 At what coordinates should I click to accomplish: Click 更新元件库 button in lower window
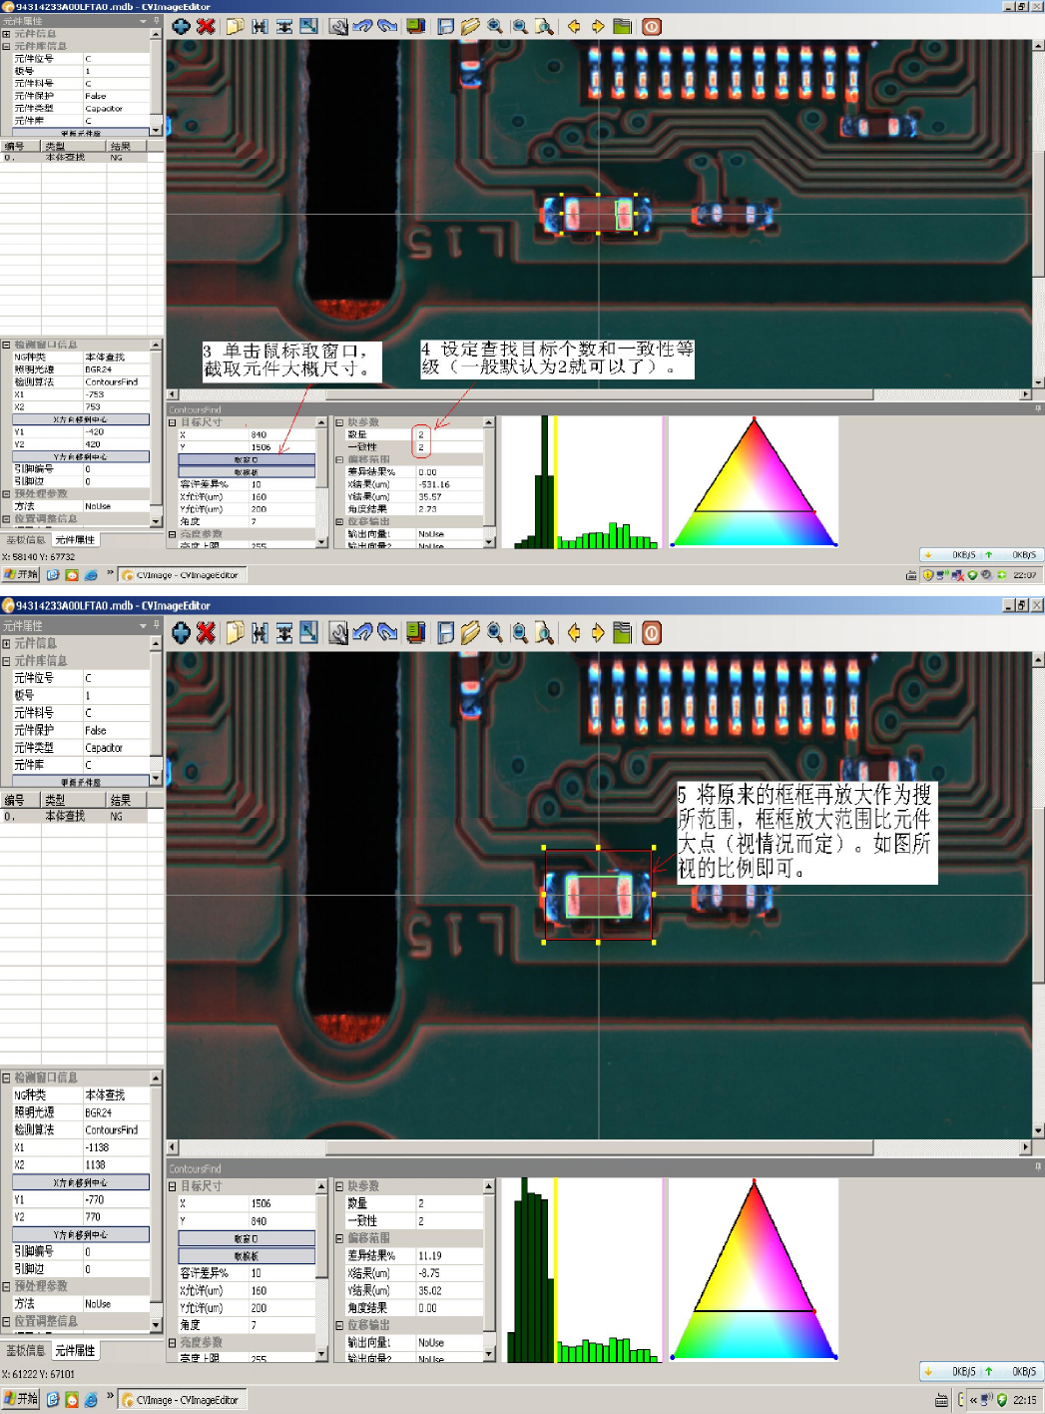81,782
